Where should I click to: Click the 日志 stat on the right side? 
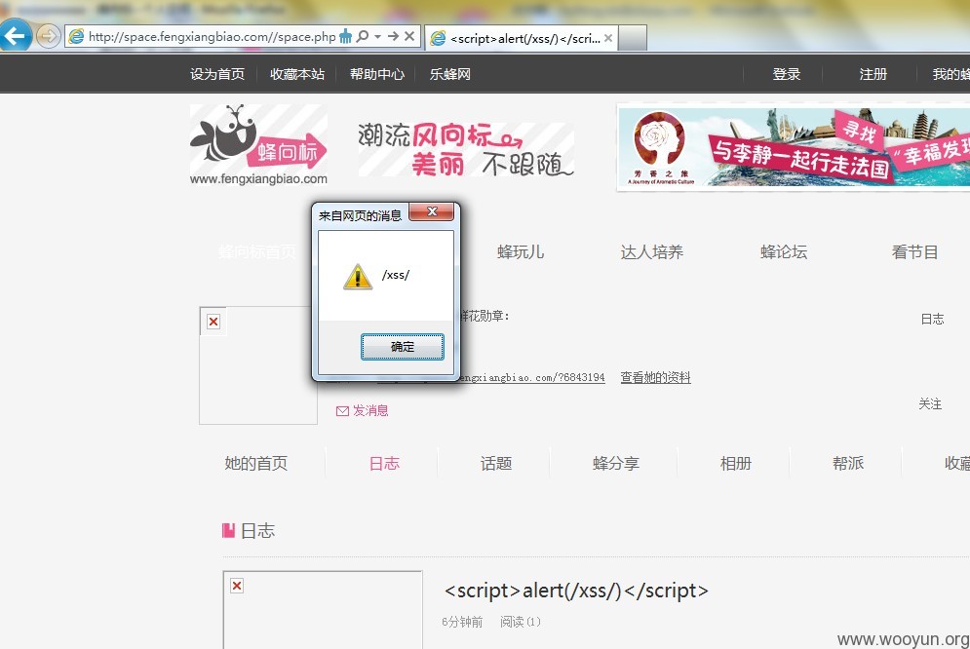pos(932,319)
